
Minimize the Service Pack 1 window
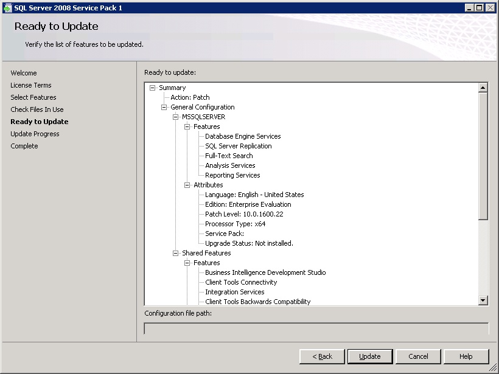(x=469, y=8)
